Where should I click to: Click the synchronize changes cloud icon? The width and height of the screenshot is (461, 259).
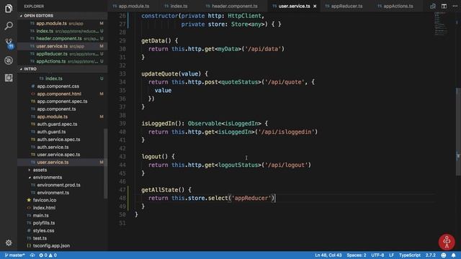coord(32,255)
